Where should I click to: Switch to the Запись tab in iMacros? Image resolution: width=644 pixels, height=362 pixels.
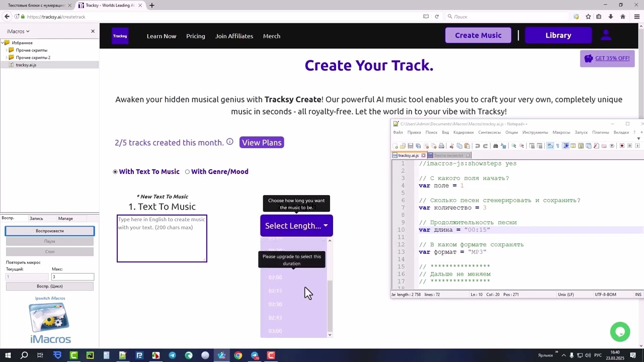(36, 218)
